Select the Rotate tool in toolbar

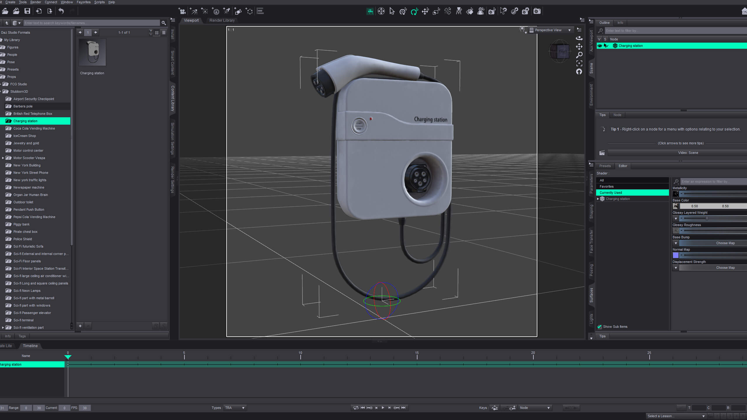[x=414, y=11]
